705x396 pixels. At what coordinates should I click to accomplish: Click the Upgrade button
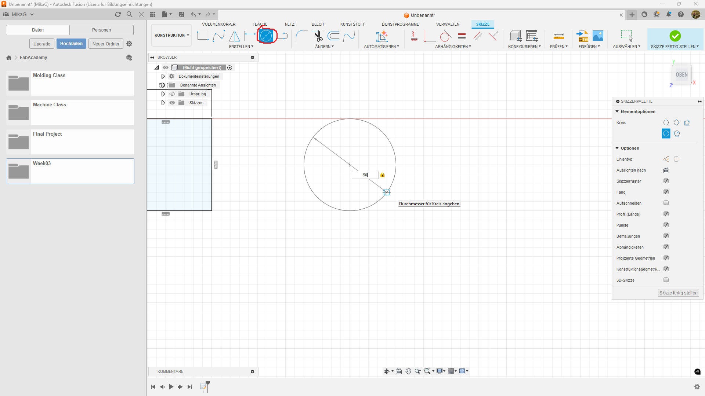[x=42, y=44]
